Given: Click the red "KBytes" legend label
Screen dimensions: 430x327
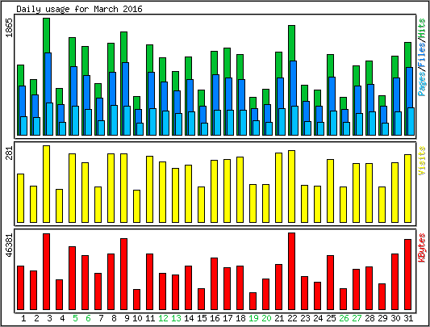Looking at the screenshot, I should (x=422, y=248).
